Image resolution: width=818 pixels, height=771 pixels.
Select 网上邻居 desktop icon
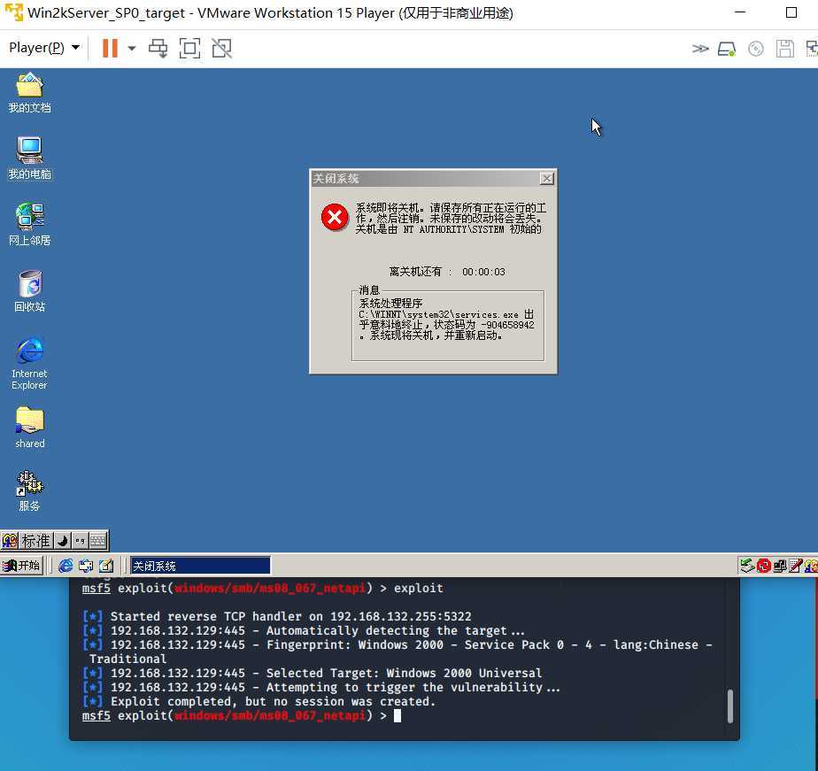29,224
